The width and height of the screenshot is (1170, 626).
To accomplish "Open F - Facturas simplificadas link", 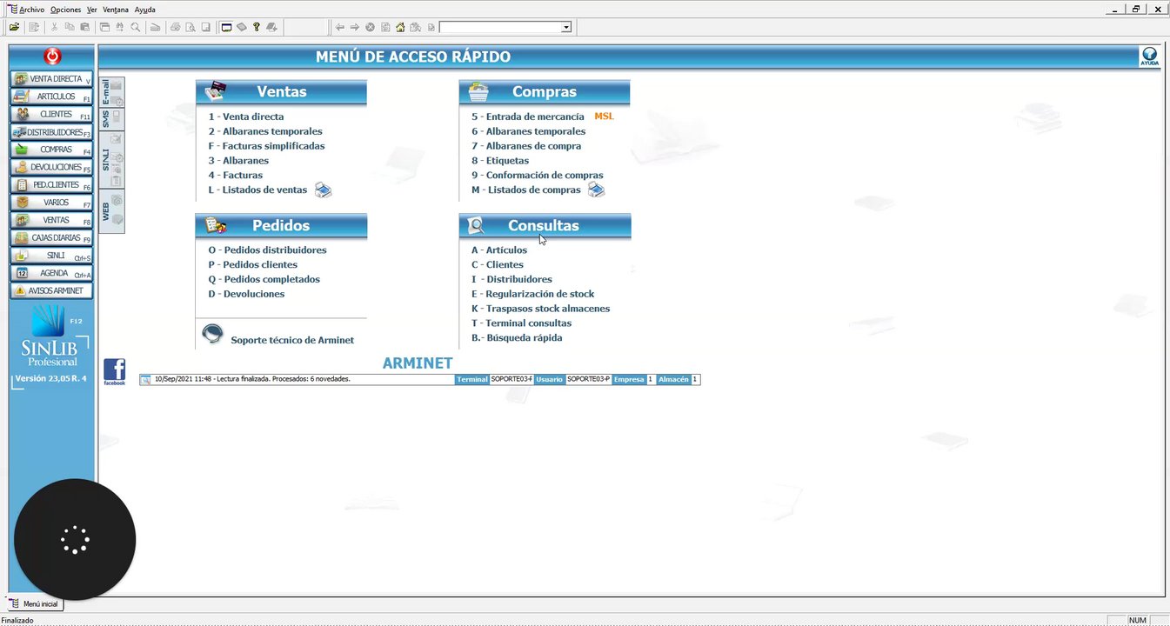I will pyautogui.click(x=266, y=146).
